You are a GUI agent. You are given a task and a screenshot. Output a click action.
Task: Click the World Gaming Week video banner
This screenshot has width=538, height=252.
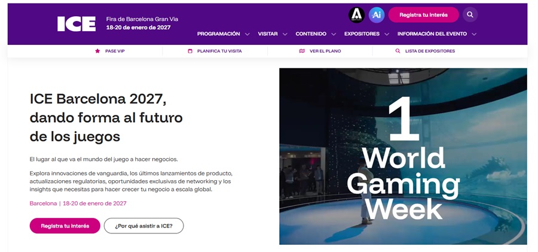click(403, 156)
